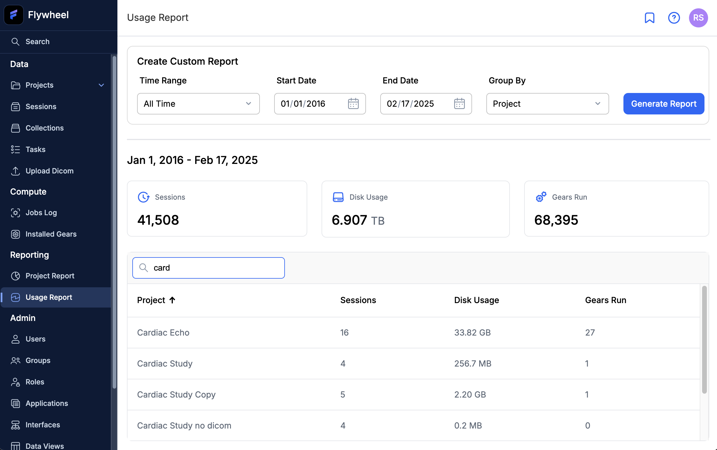Click the project search field containing card
The height and width of the screenshot is (450, 717).
tap(208, 268)
